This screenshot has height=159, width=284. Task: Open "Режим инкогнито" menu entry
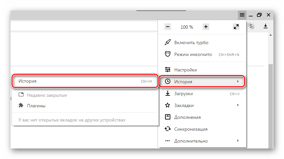[x=202, y=54]
